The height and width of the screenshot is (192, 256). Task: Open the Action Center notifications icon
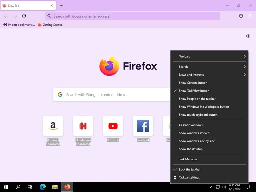pos(248,187)
